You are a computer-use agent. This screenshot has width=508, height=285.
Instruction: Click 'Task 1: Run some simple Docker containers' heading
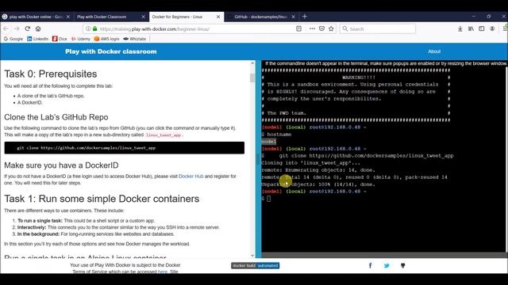tap(102, 199)
